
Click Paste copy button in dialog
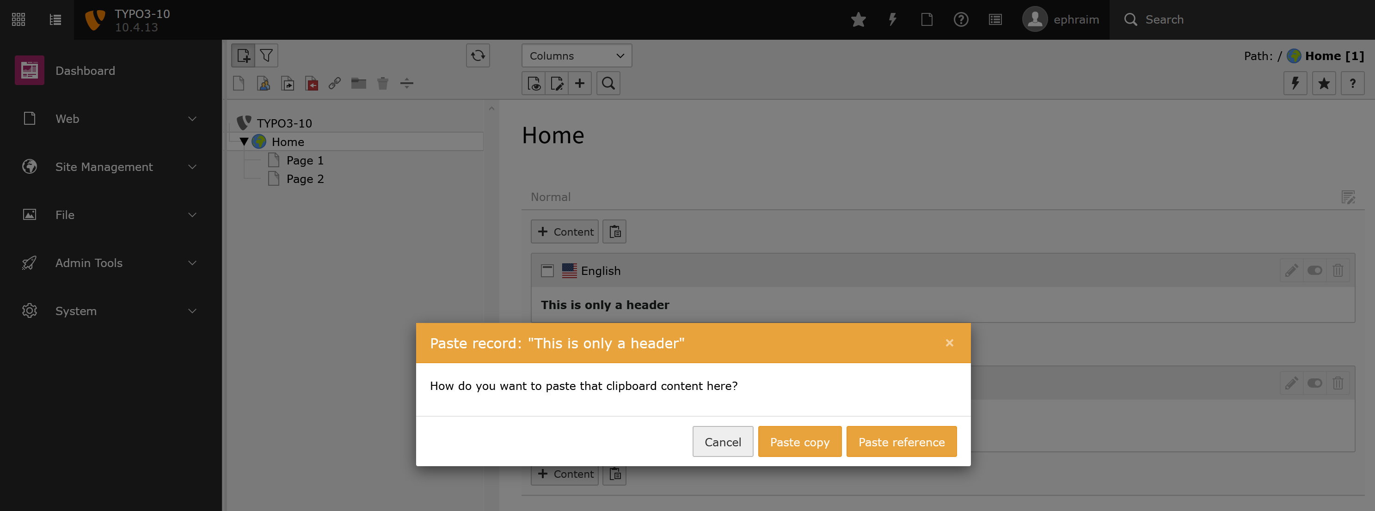[799, 442]
